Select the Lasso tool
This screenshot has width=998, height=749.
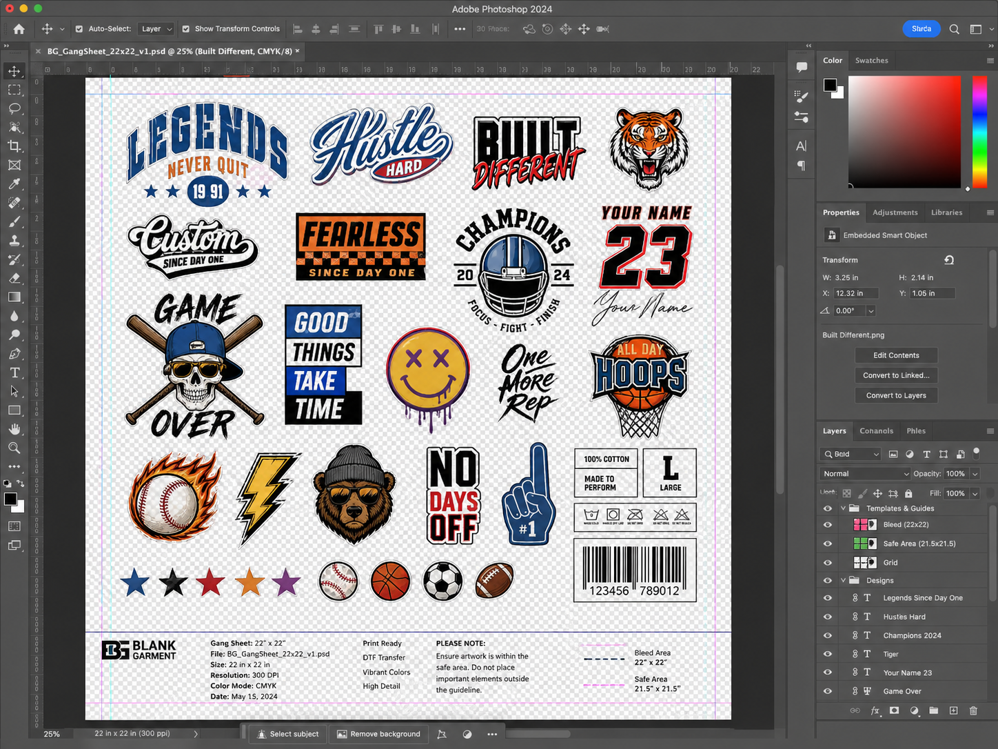pyautogui.click(x=14, y=109)
